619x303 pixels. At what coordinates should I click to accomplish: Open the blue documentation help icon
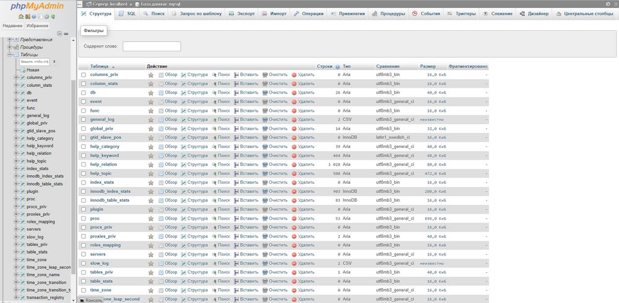pos(34,17)
